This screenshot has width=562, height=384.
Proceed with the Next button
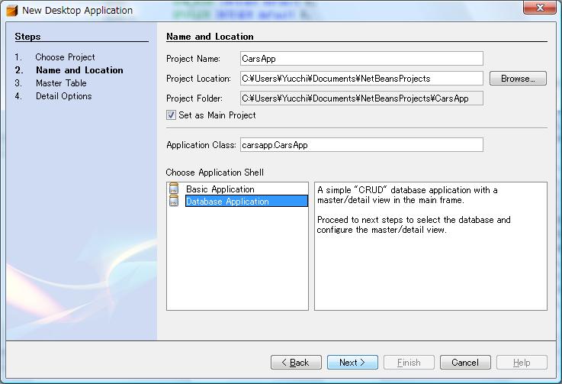click(x=352, y=363)
